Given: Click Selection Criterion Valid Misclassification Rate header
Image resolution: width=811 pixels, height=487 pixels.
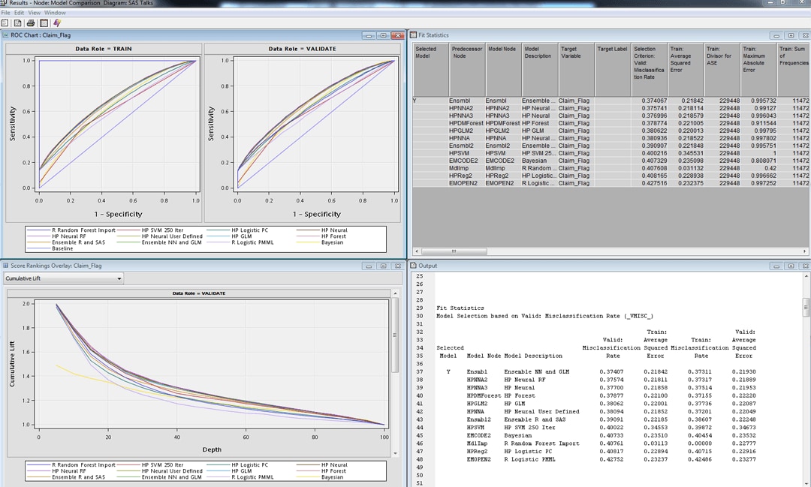Looking at the screenshot, I should click(x=649, y=70).
